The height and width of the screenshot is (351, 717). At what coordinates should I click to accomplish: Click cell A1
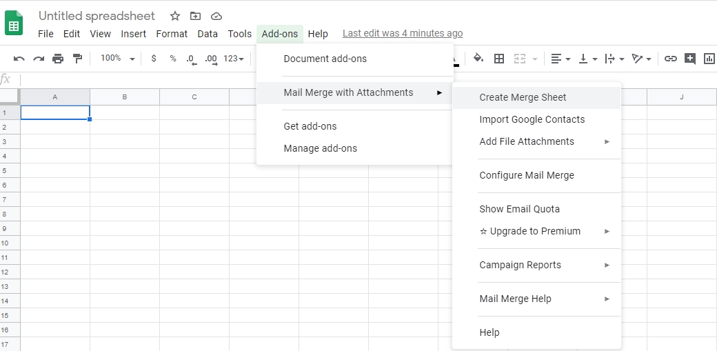[55, 112]
